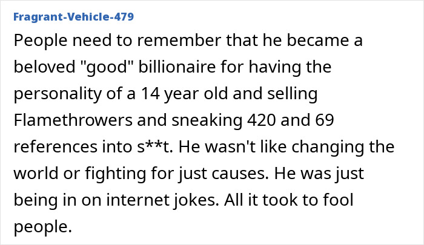Viewport: 424px width, 245px height.
Task: Click the word "sneaking" in the comment
Action: [x=207, y=120]
